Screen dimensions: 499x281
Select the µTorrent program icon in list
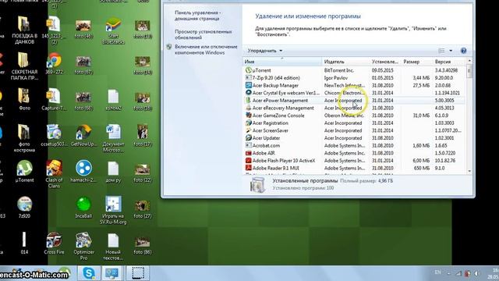(x=249, y=70)
